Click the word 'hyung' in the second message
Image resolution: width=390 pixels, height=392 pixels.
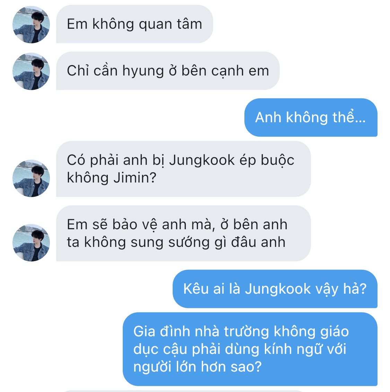click(x=143, y=71)
